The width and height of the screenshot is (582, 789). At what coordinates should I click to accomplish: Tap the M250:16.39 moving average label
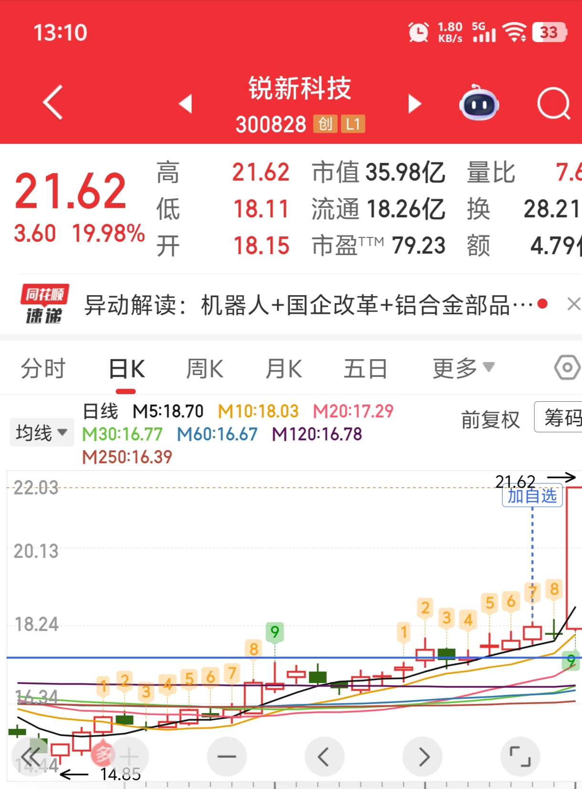click(x=127, y=457)
